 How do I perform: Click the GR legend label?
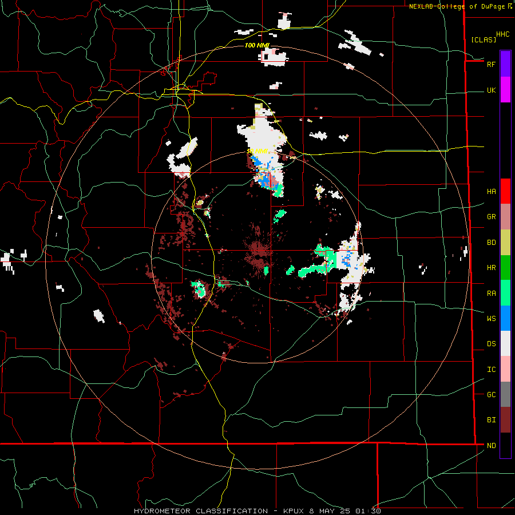tap(491, 217)
